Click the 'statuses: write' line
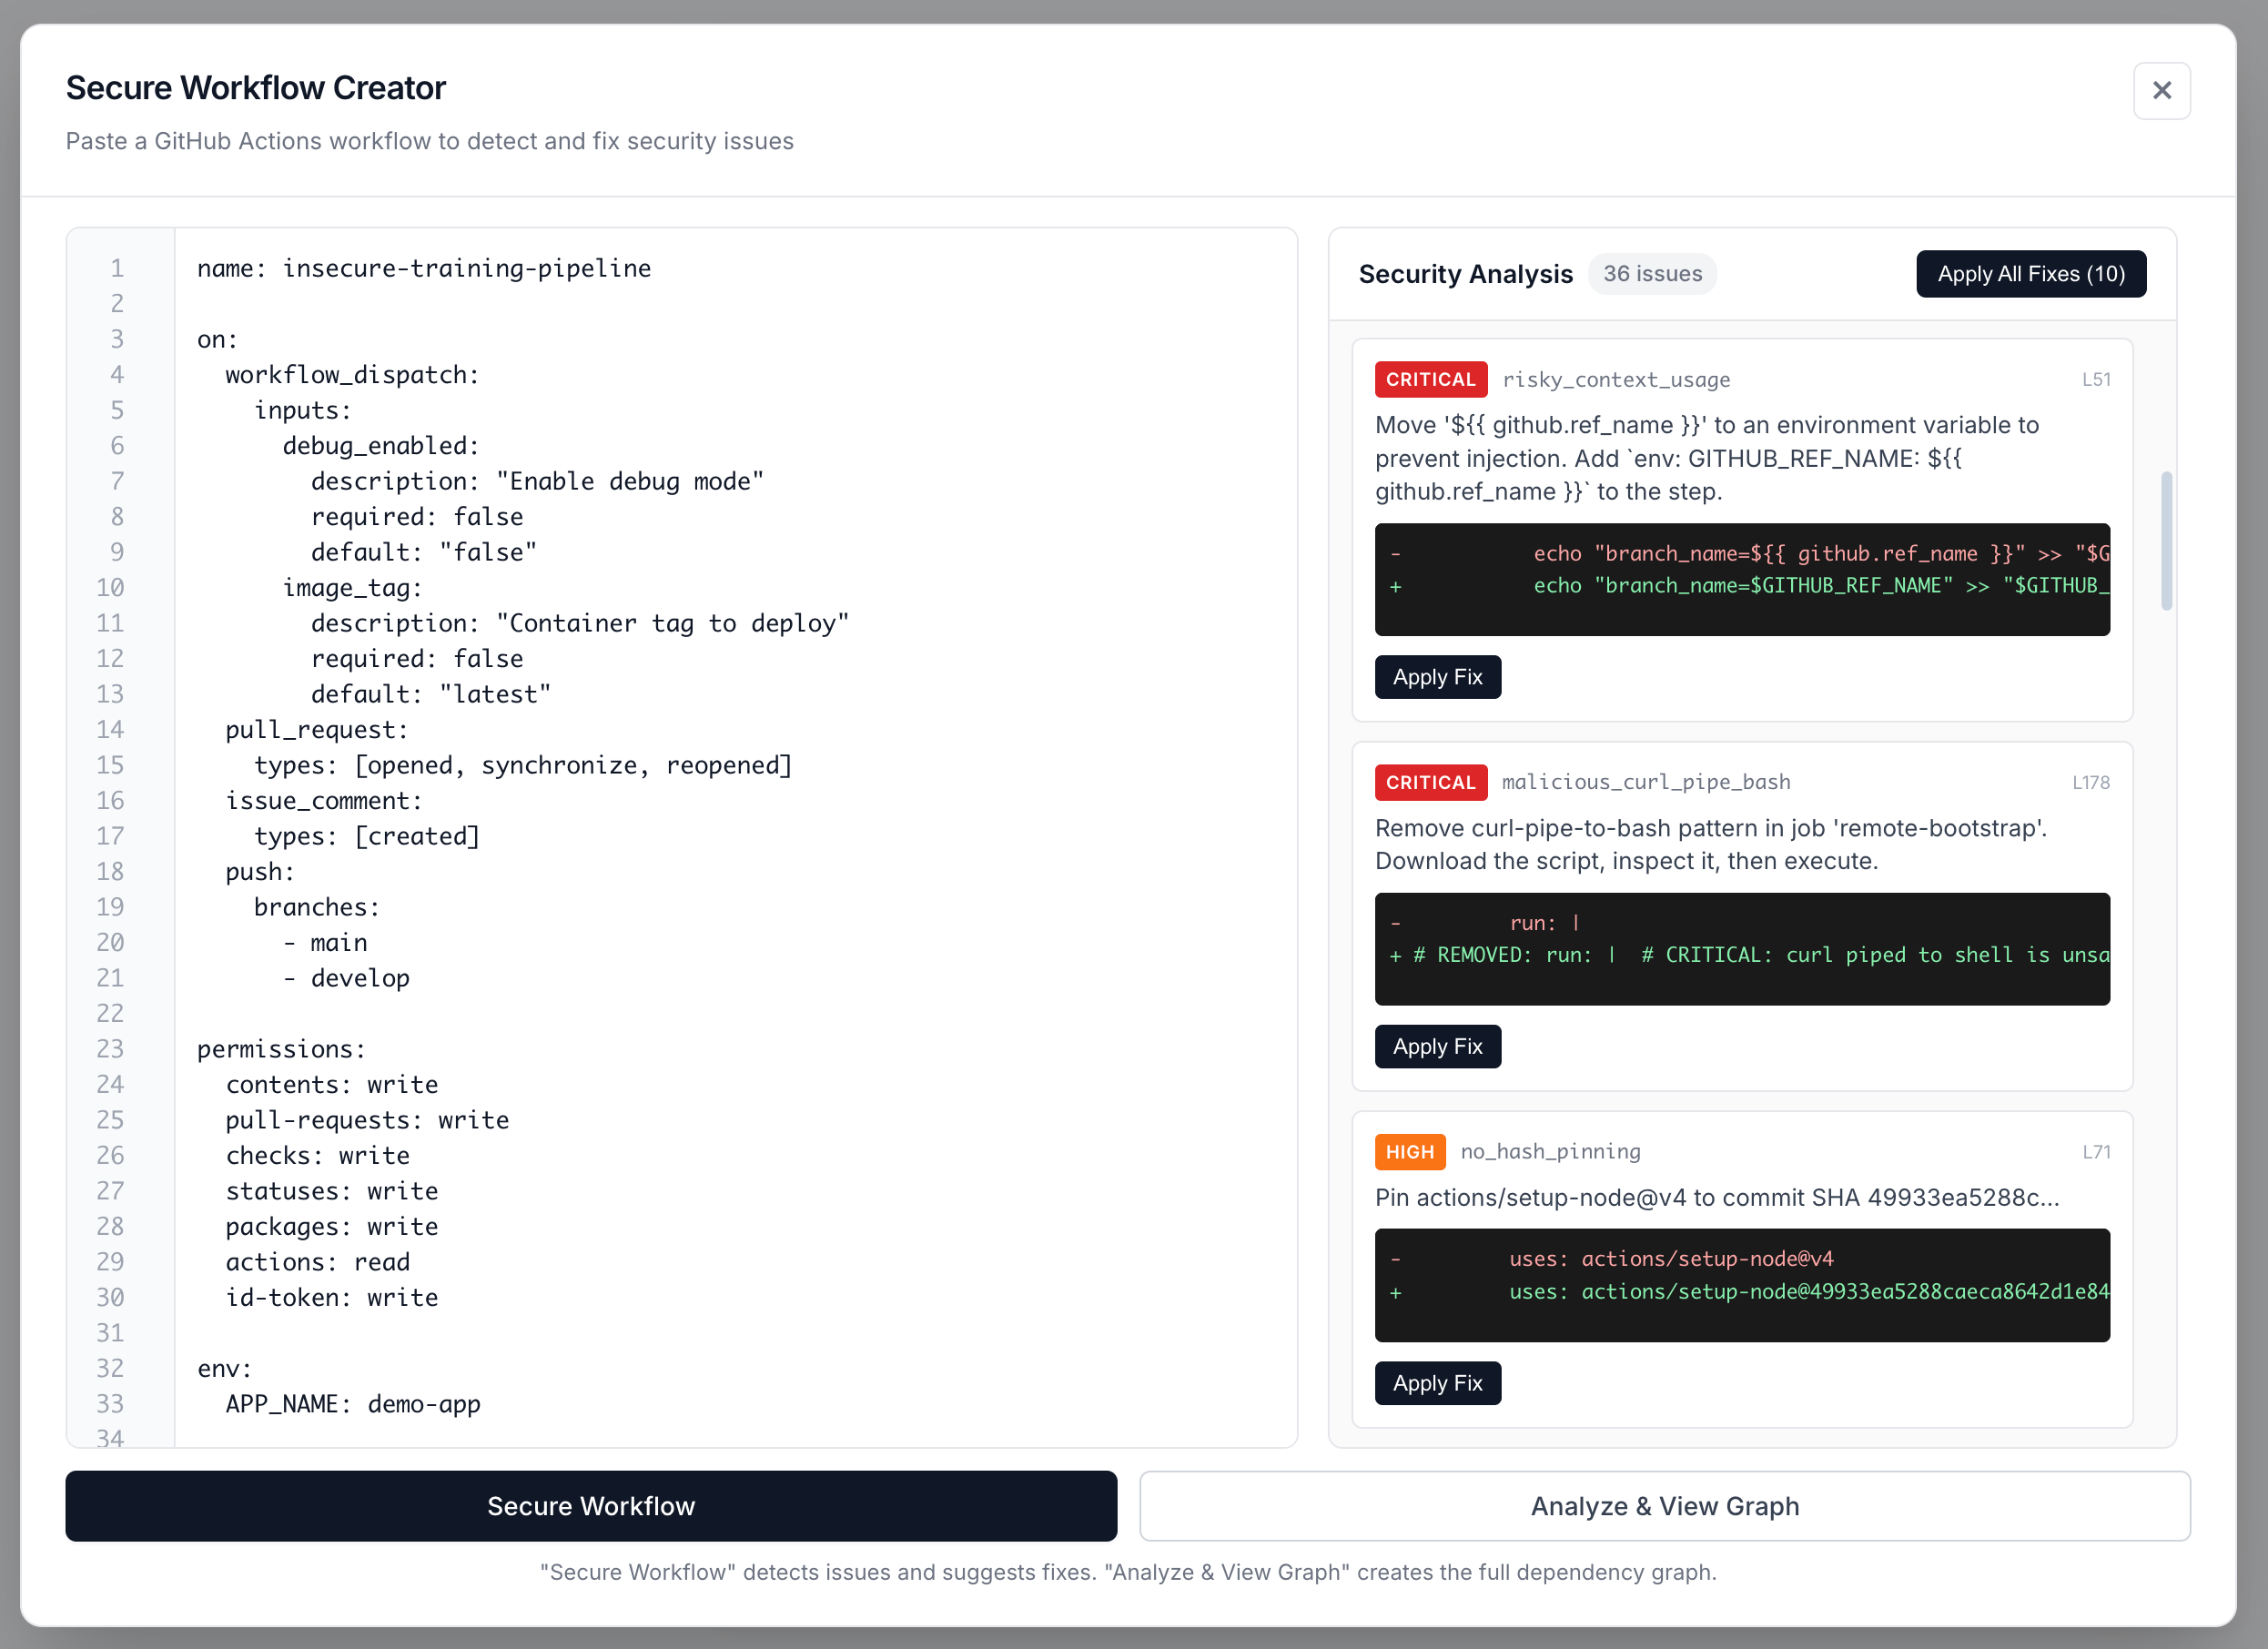Image resolution: width=2268 pixels, height=1649 pixels. point(331,1191)
